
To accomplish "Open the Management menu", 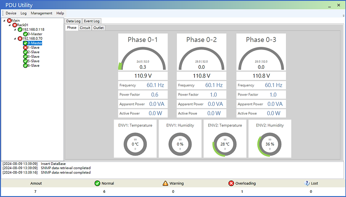I will [42, 13].
